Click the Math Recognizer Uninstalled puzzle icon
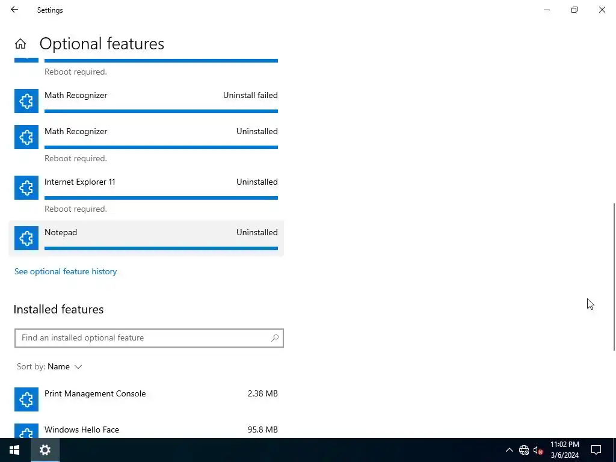Screen dimensions: 616x462 point(26,137)
